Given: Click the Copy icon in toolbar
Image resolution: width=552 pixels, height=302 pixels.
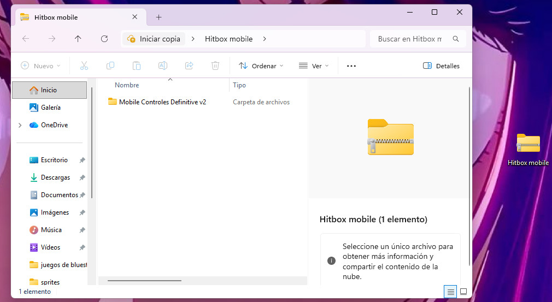Looking at the screenshot, I should 110,66.
